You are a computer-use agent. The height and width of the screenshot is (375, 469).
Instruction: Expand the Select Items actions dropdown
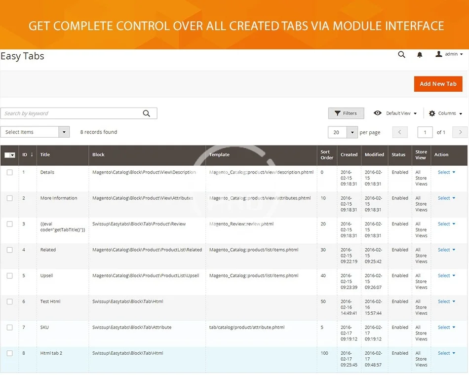pyautogui.click(x=64, y=132)
